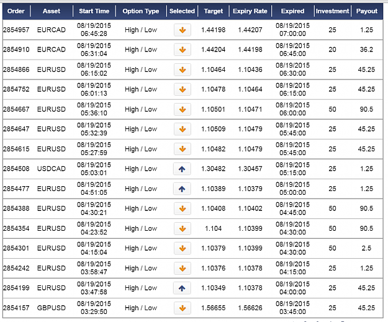Click the up arrow for order 2854477
This screenshot has height=322, width=388.
click(182, 189)
